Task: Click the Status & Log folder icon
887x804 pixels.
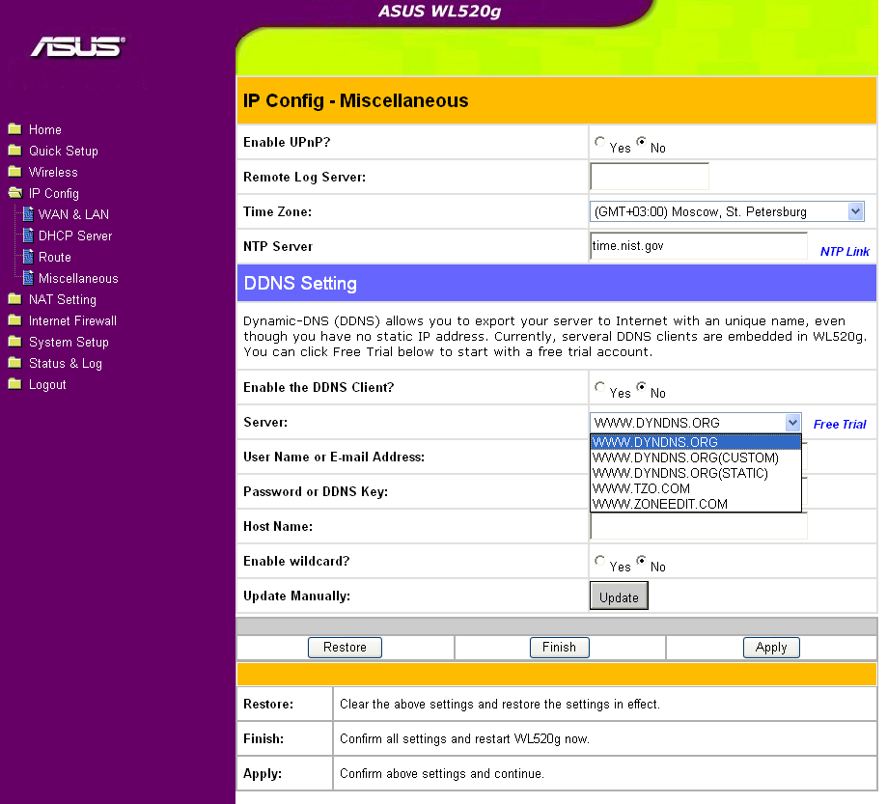Action: point(14,363)
